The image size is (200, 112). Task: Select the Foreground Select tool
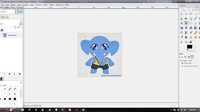pos(186,19)
